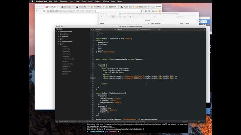The image size is (241, 135).
Task: Collapse the codepushSample root folder
Action: 57,31
